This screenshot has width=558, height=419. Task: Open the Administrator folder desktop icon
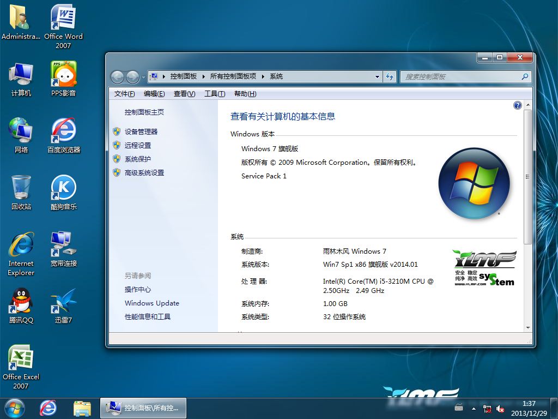[21, 22]
